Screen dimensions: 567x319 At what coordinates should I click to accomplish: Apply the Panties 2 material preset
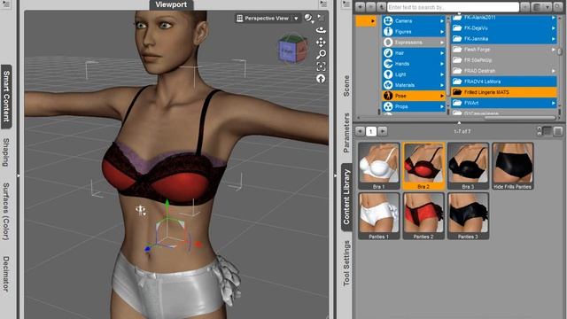(x=423, y=216)
